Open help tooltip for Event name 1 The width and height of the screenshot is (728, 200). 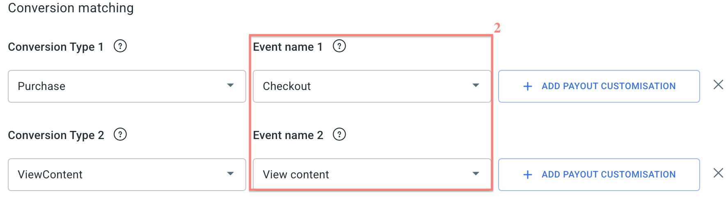click(339, 46)
